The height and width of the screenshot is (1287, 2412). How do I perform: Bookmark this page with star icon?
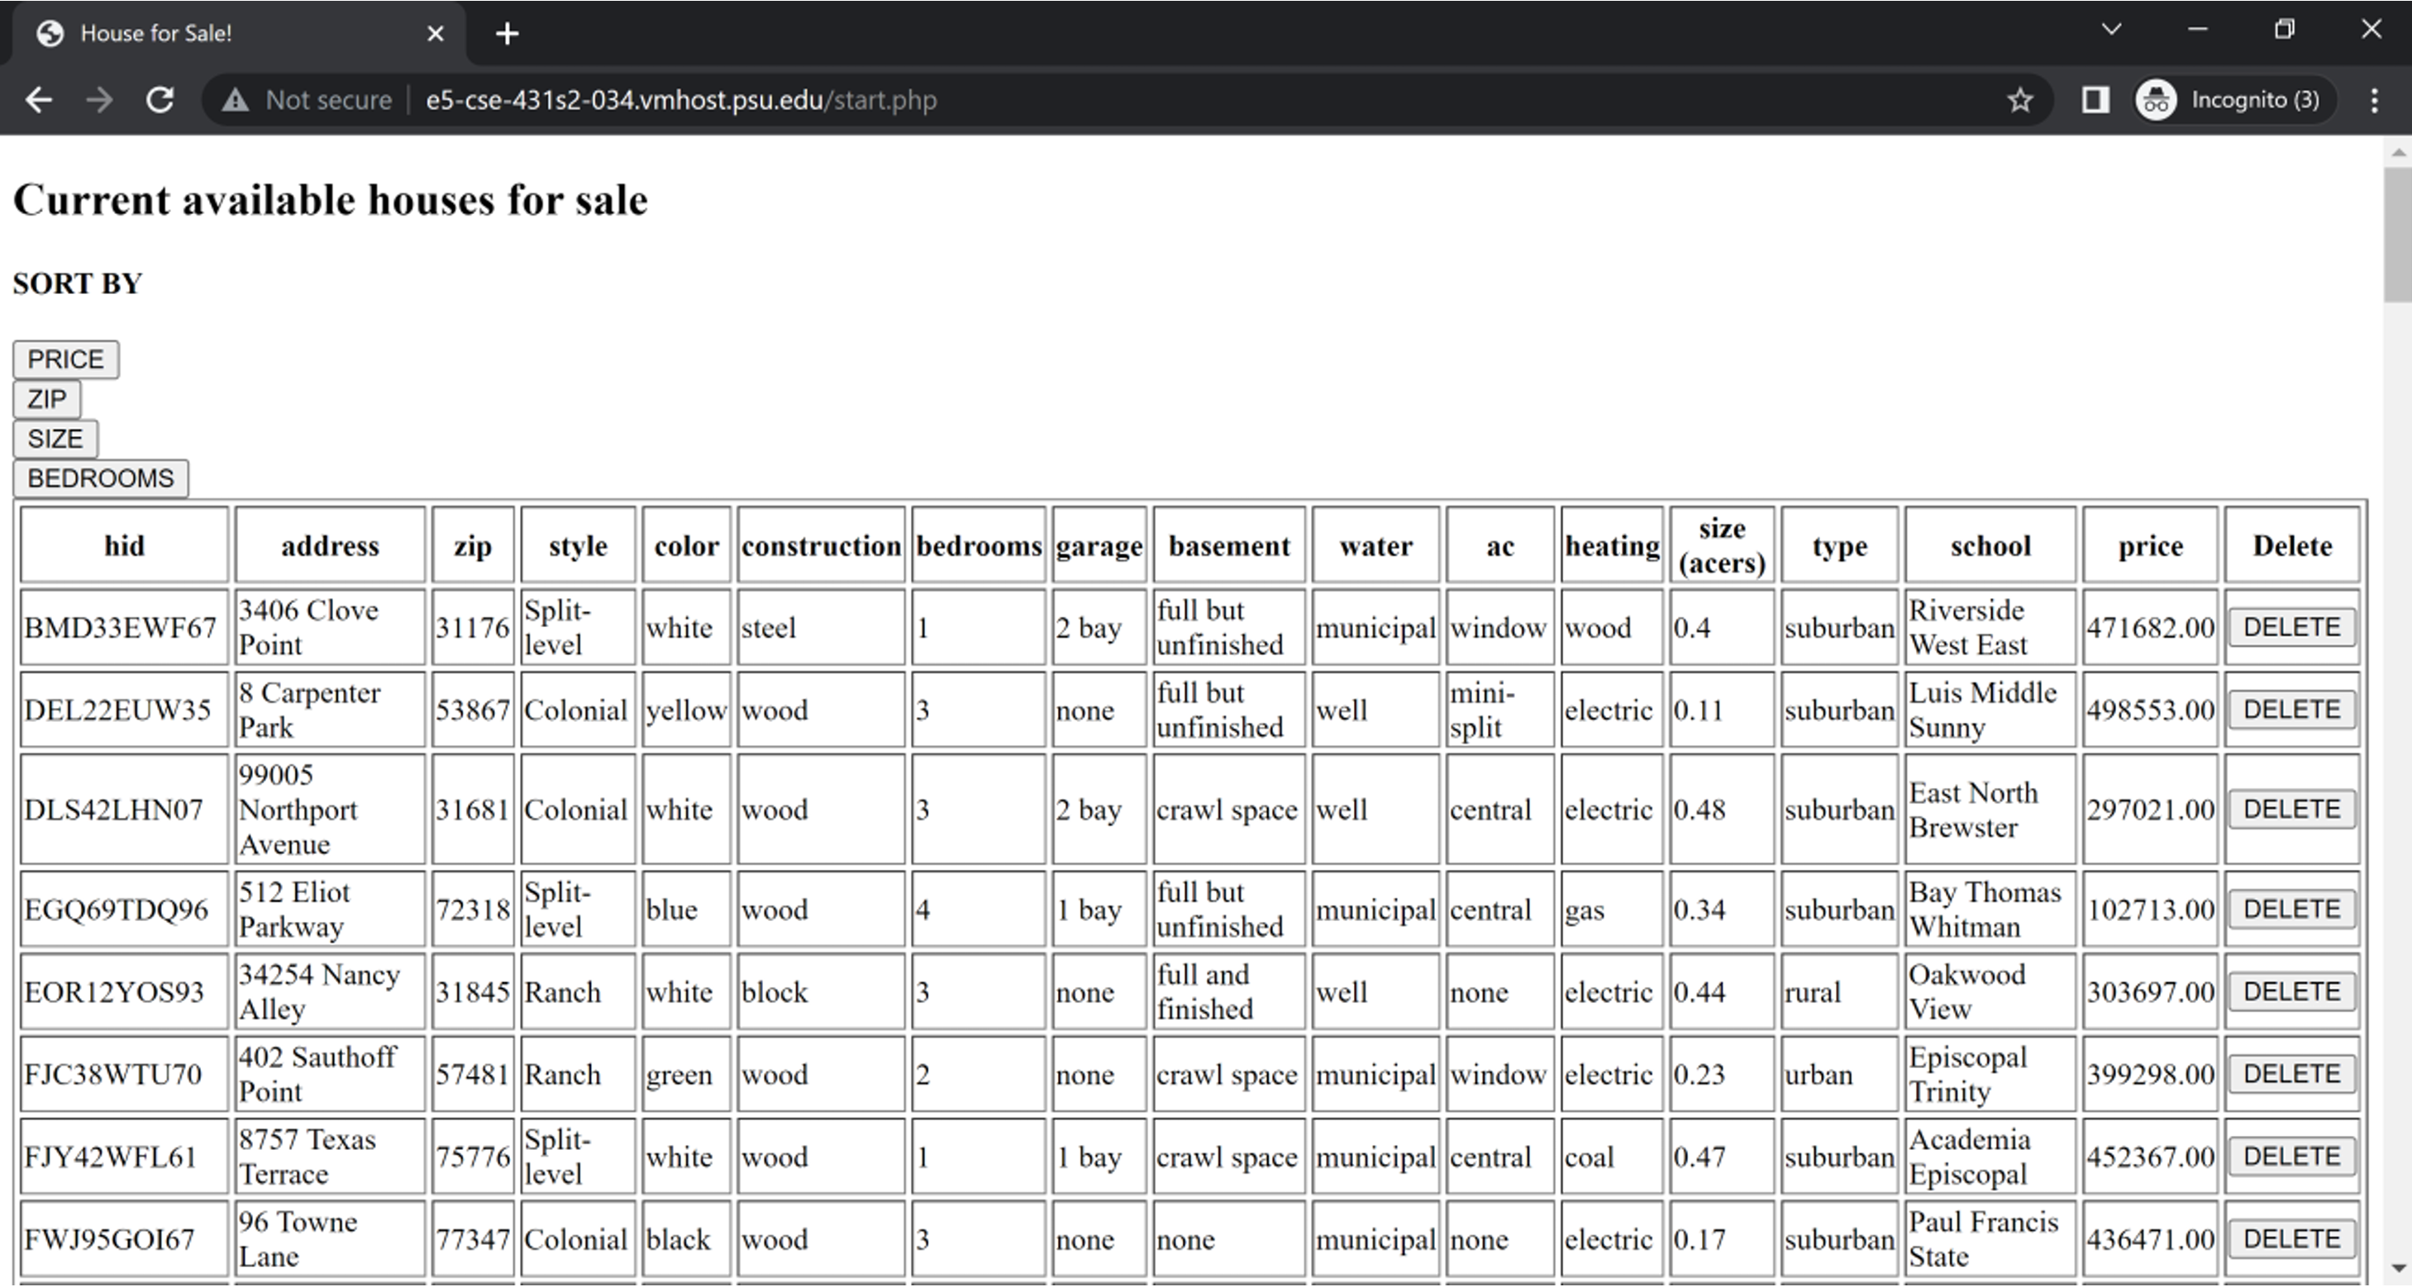(2019, 100)
